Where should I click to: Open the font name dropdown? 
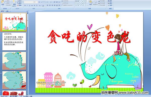coord(29,2)
